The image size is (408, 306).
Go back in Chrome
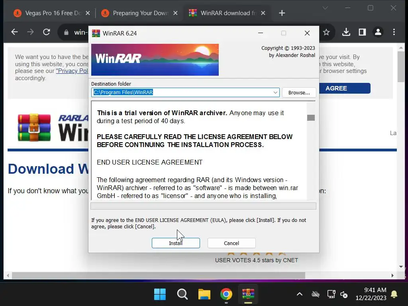tap(15, 32)
